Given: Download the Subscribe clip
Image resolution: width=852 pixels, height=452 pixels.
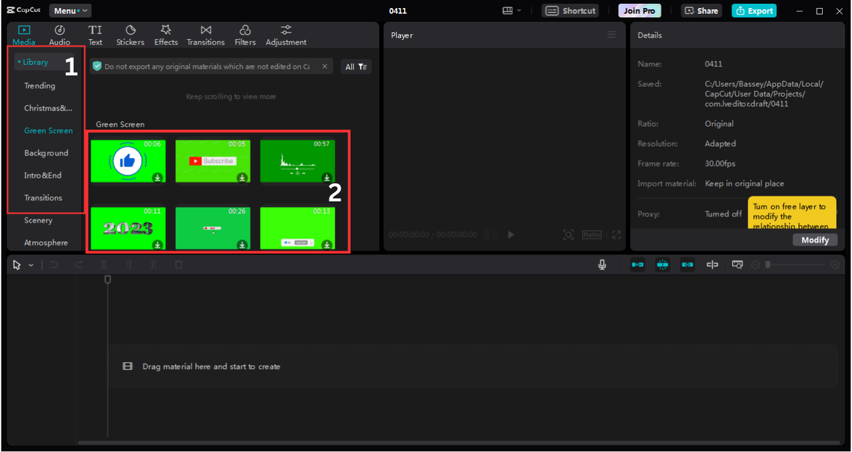Looking at the screenshot, I should [x=242, y=177].
